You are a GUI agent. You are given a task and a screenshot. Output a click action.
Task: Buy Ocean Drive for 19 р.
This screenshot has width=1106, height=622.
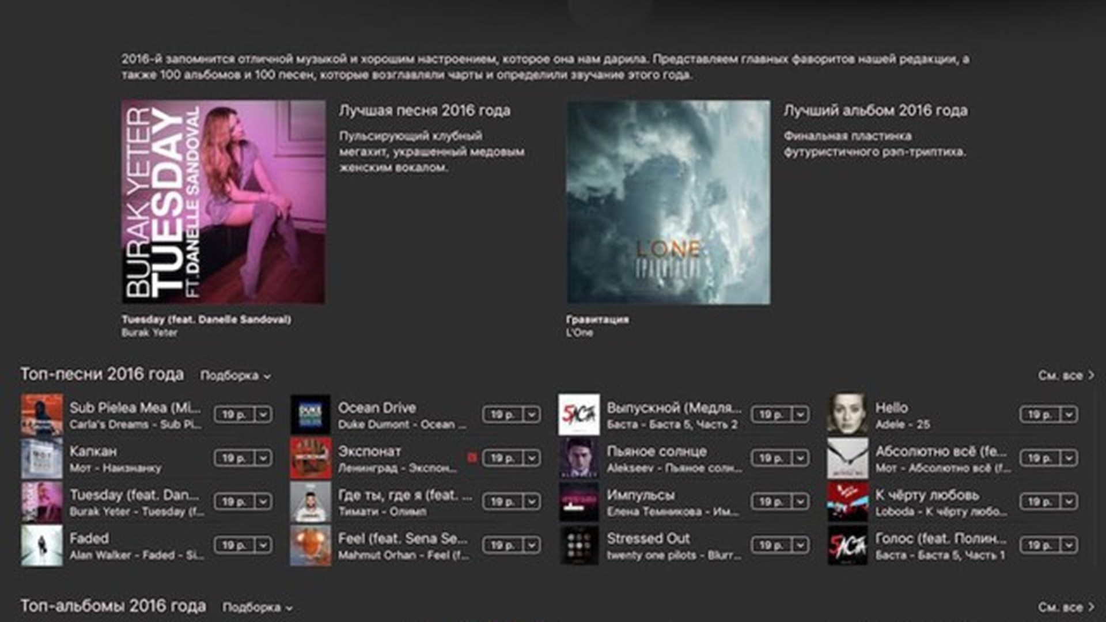pos(503,415)
